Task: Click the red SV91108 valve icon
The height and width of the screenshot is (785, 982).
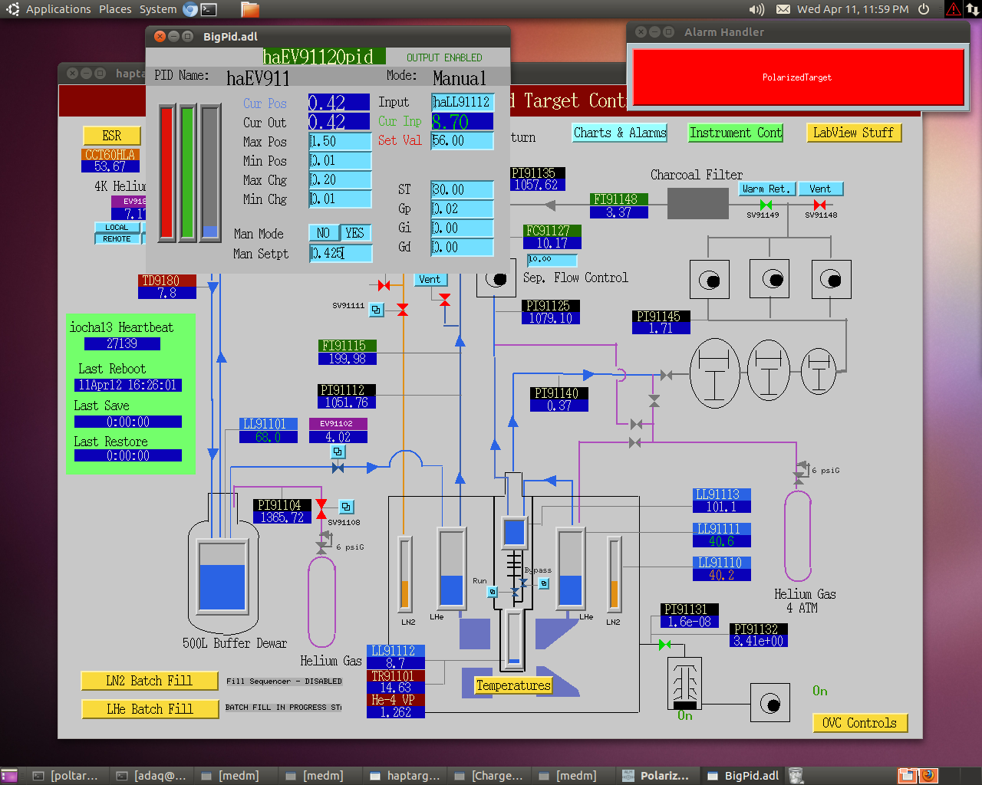Action: click(x=321, y=508)
